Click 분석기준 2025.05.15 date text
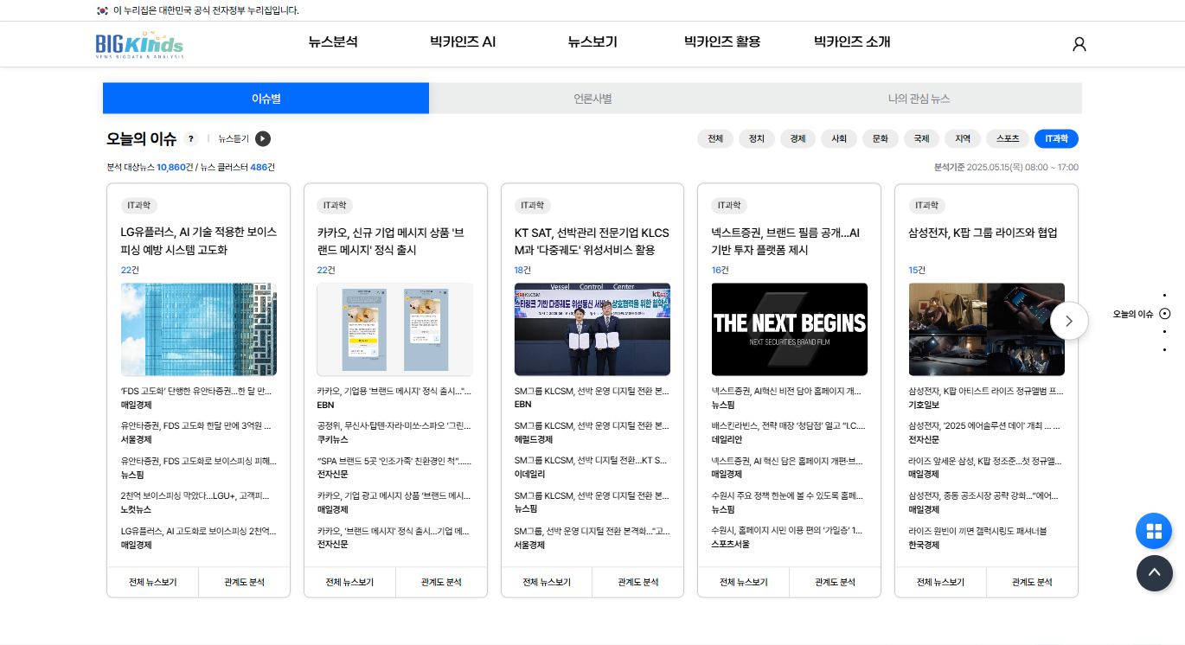This screenshot has width=1185, height=645. pos(1006,167)
